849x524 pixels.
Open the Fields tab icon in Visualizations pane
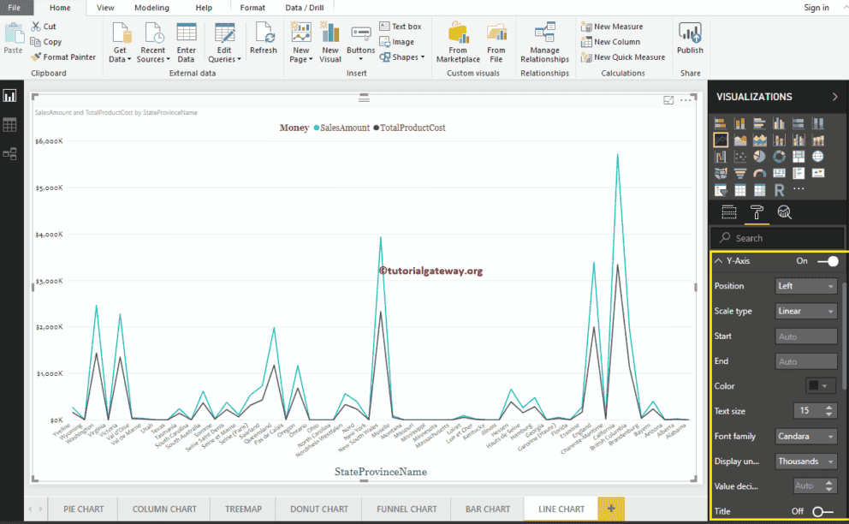(x=729, y=213)
